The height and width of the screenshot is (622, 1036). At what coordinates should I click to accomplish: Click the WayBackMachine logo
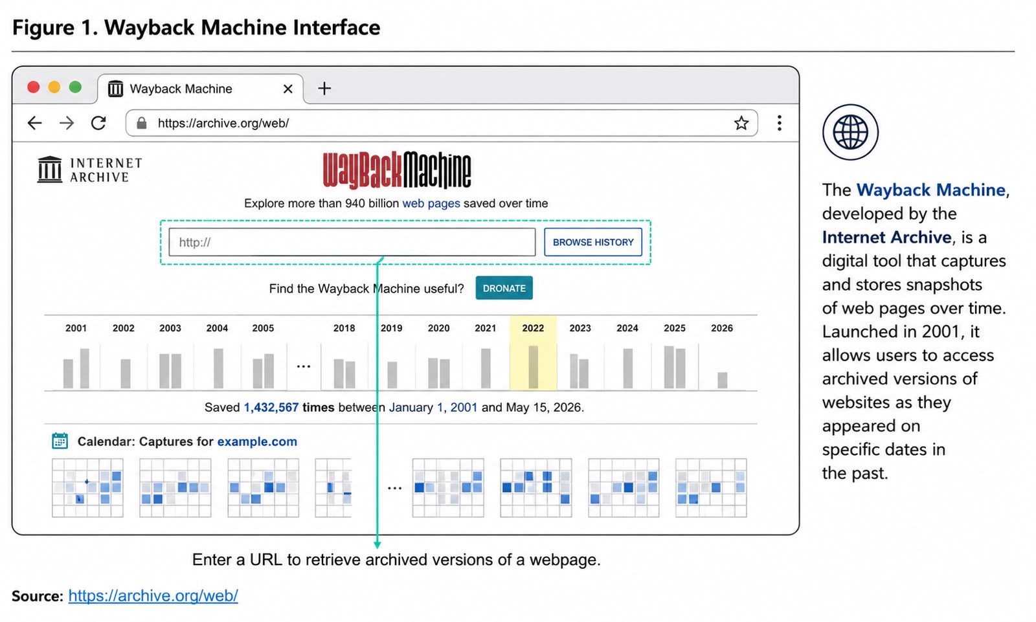click(397, 170)
